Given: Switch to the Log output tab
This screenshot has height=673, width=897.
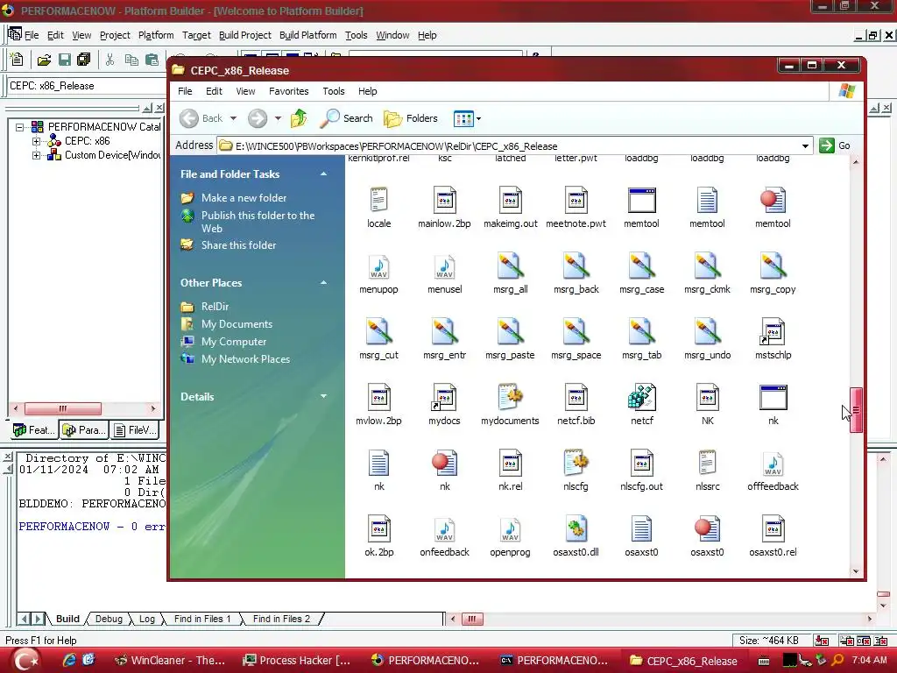Looking at the screenshot, I should (147, 619).
